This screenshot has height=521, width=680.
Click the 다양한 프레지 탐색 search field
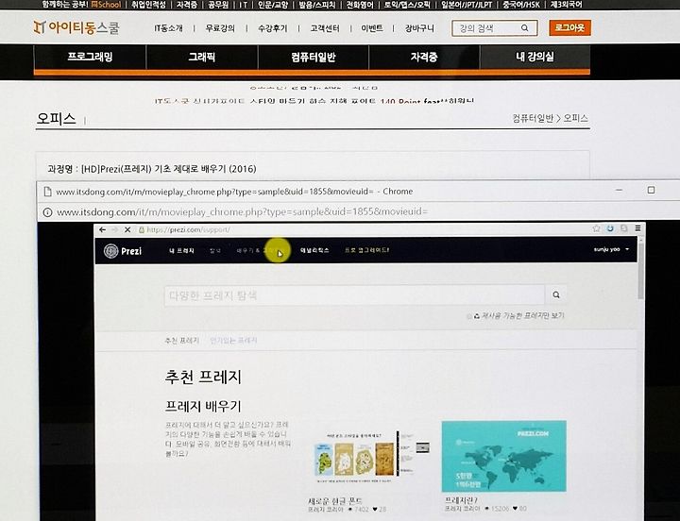pos(354,295)
